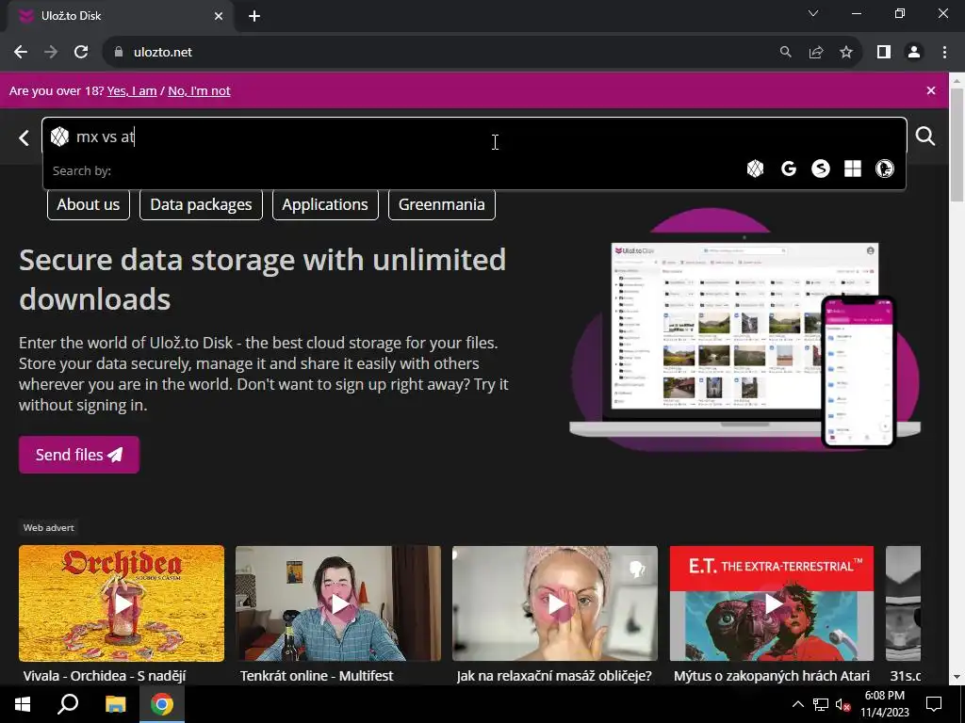Play the E.T. Atari myth video
Screen dimensions: 965x723
click(x=772, y=603)
